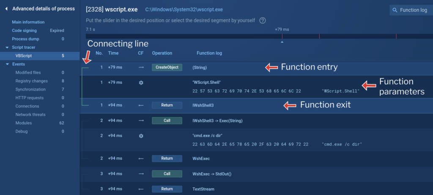
Task: Collapse the Script tracer section
Action: pyautogui.click(x=7, y=47)
